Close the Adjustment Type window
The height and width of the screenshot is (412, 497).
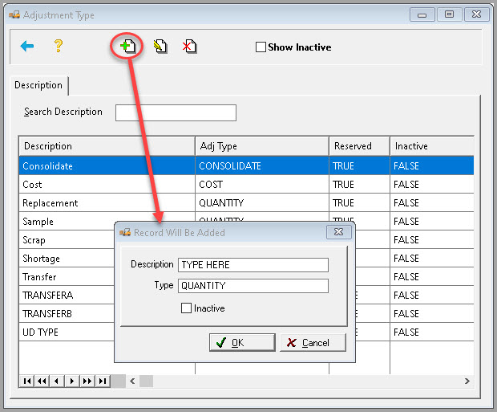(476, 14)
